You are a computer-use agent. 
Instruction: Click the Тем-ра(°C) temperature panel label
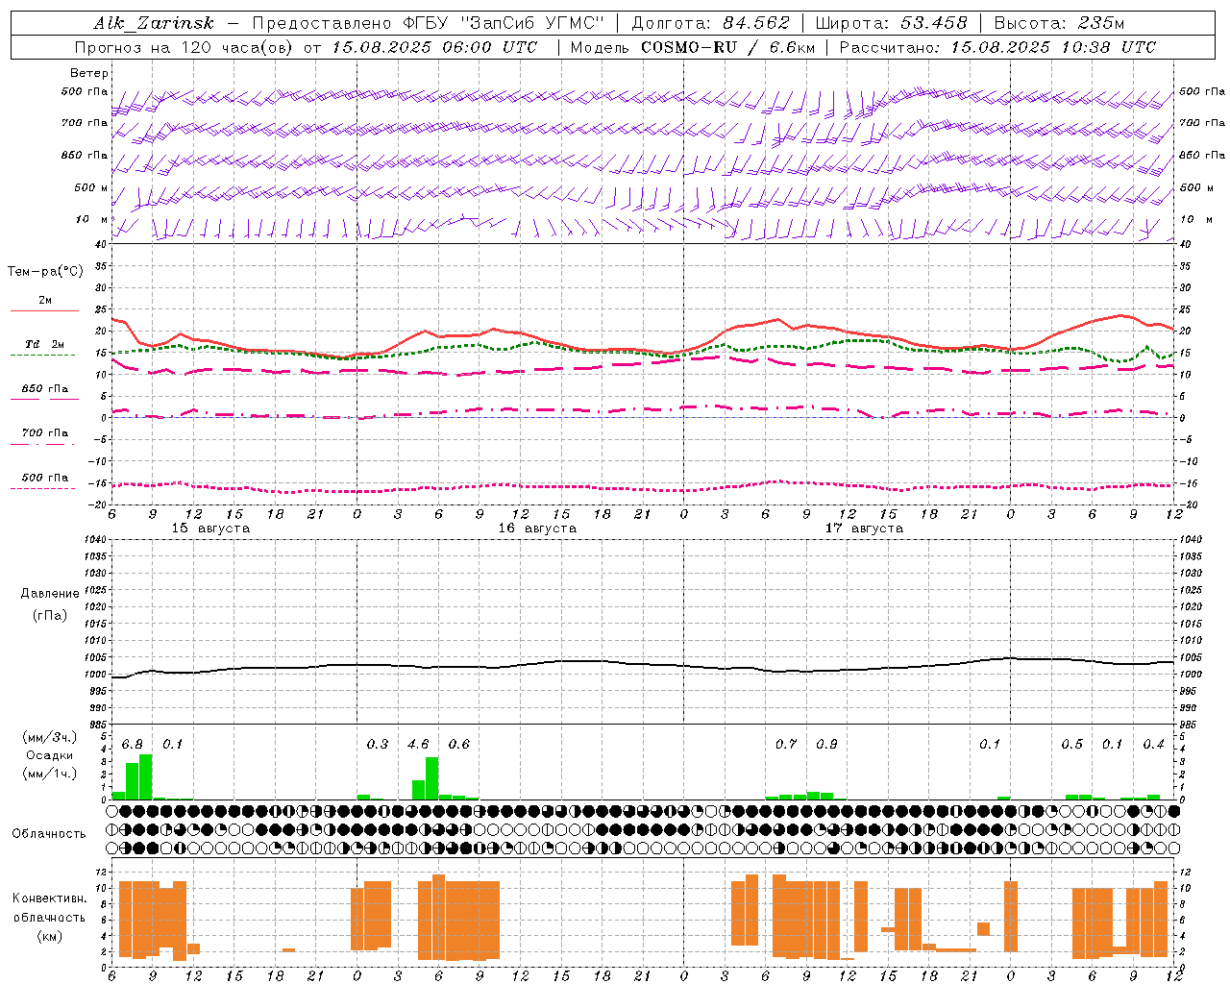(45, 272)
